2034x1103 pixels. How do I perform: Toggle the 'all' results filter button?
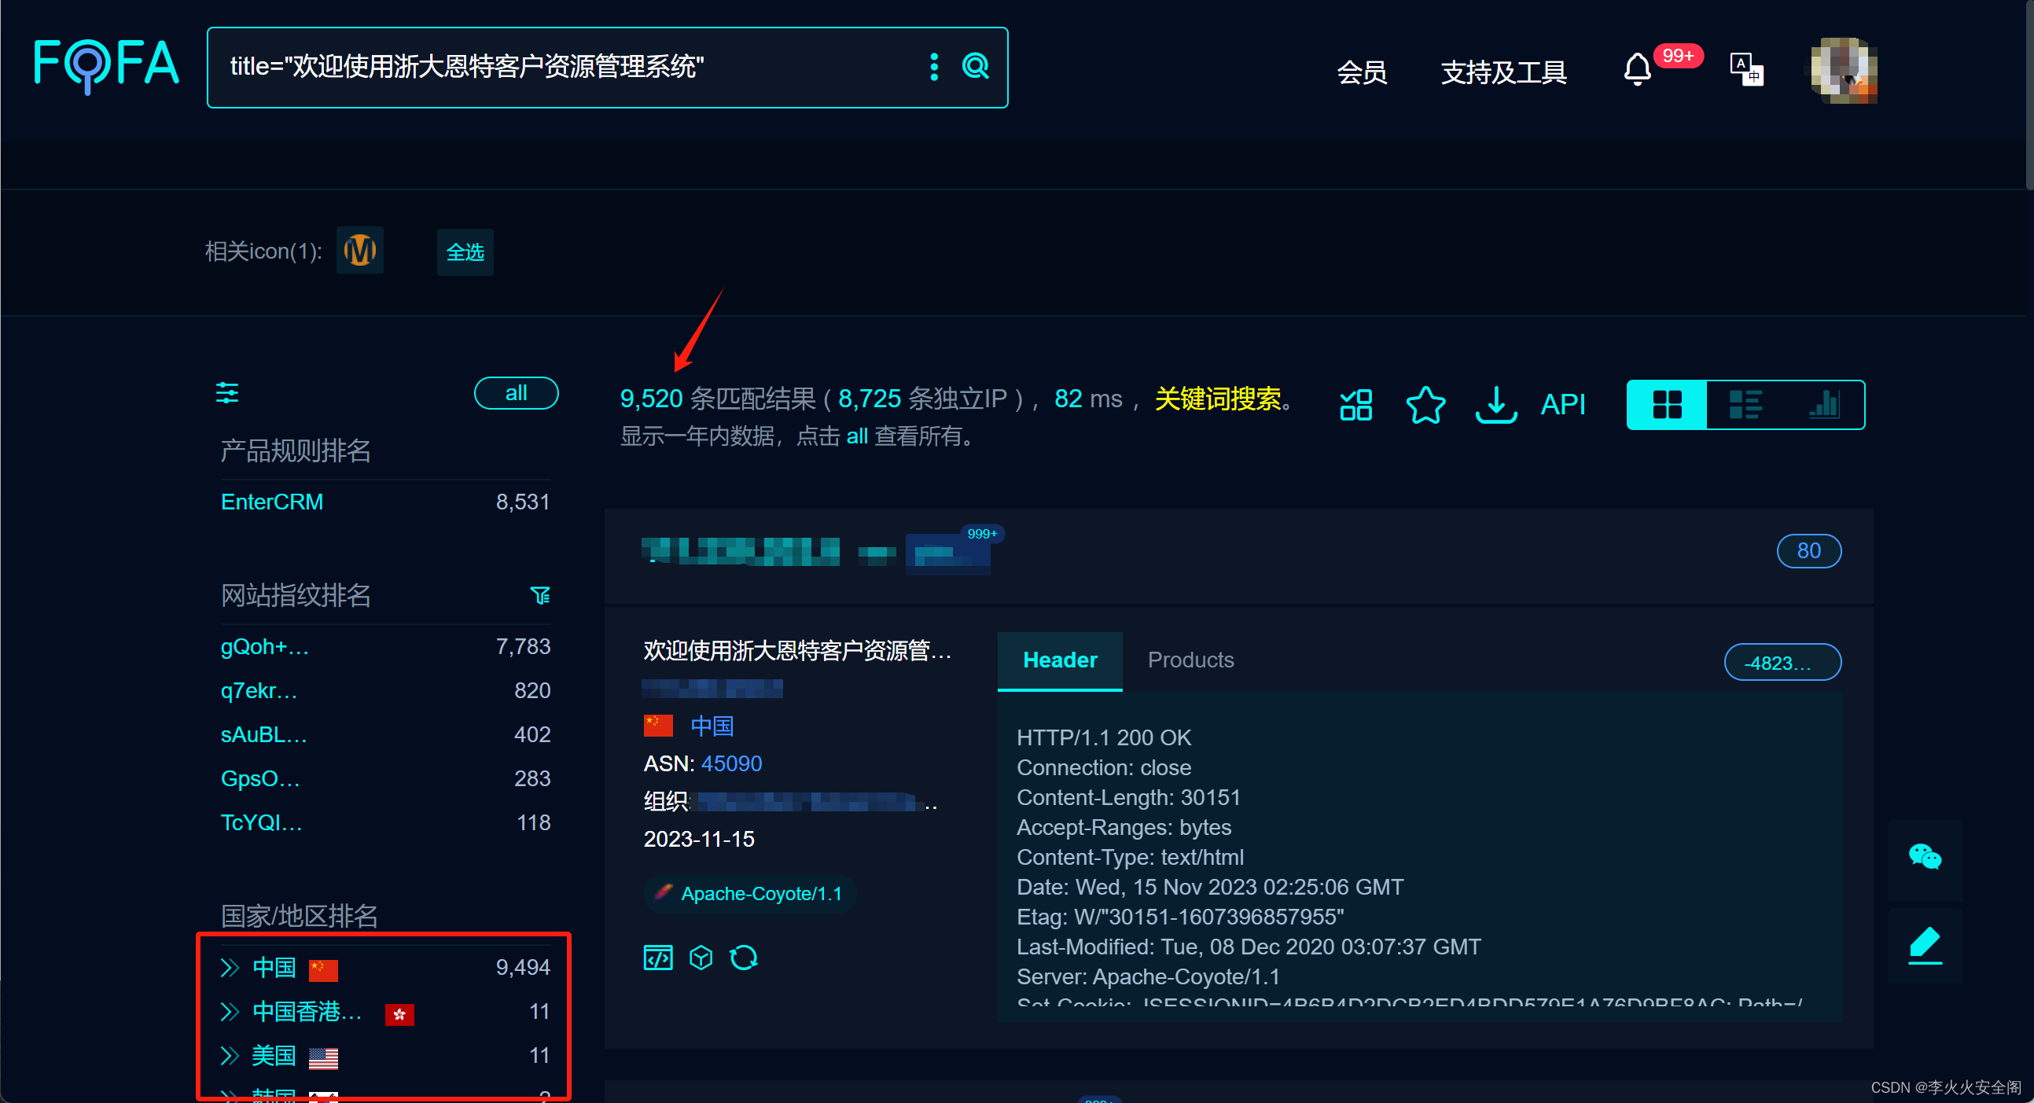[x=515, y=392]
